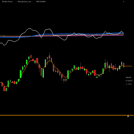Click the "in 5 Days" text
134x134 pixels.
pyautogui.click(x=129, y=84)
